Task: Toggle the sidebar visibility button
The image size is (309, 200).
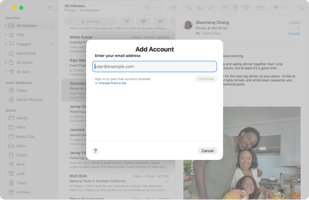Action: 51,8
